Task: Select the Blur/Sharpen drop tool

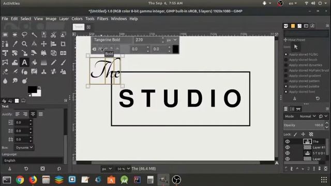Action: coord(5,81)
